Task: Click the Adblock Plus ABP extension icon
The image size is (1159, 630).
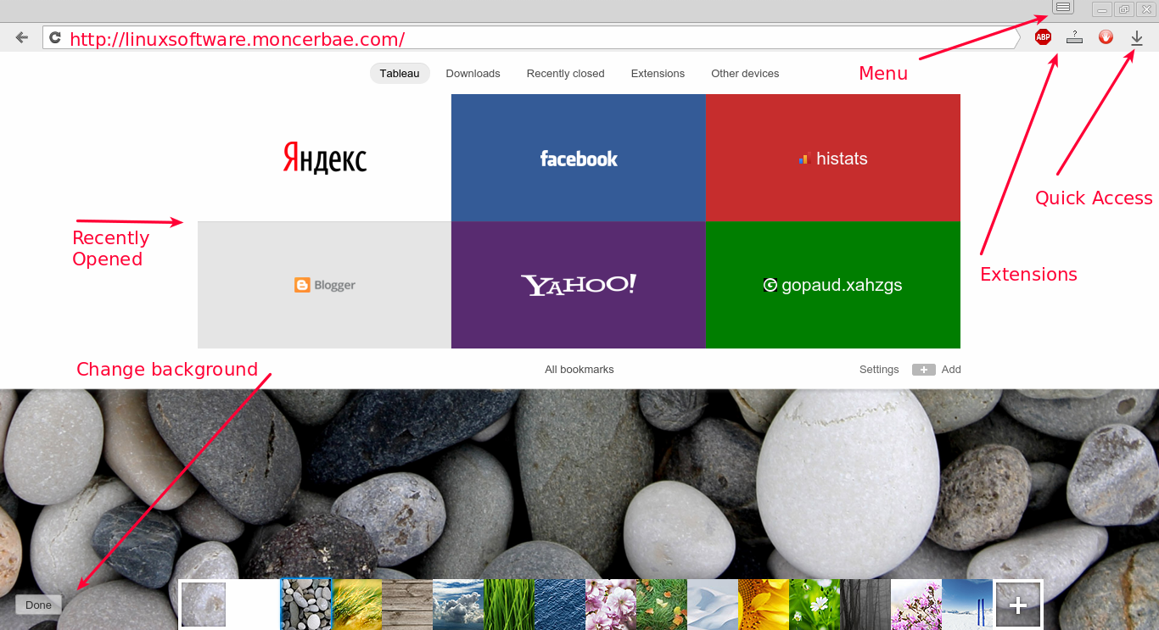Action: [x=1043, y=37]
